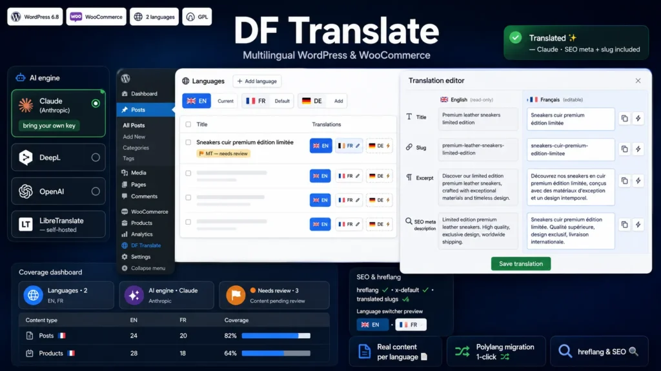Select the Claude radio button
This screenshot has height=371, width=661.
[96, 103]
